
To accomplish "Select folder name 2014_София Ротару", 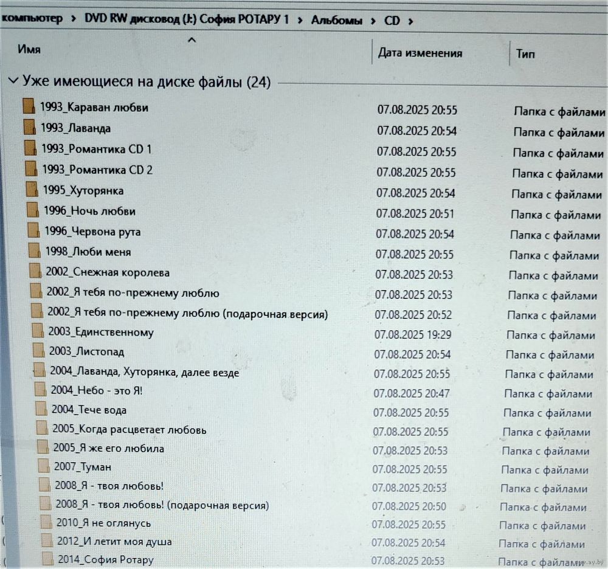I will (106, 559).
